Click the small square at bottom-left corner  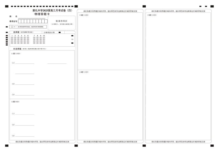coord(7,147)
